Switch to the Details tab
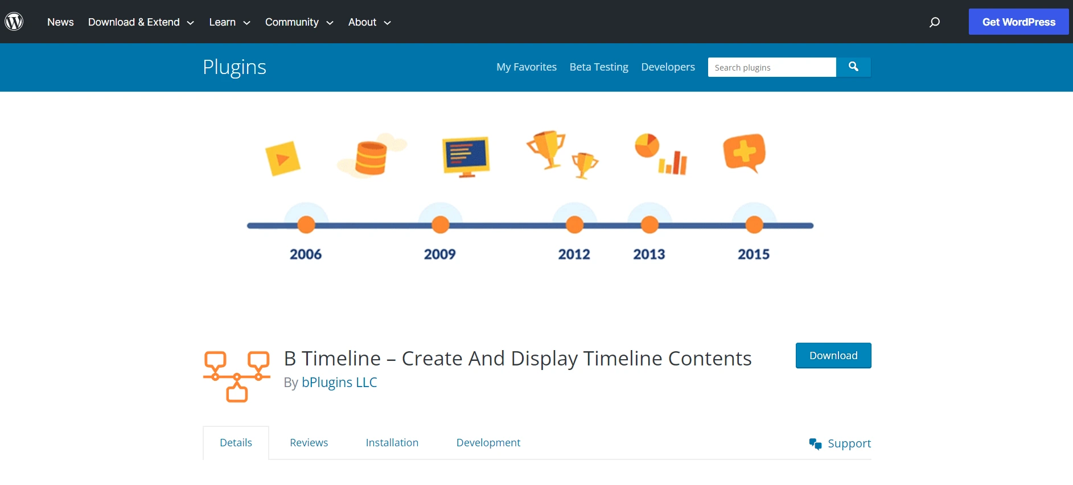This screenshot has width=1073, height=485. point(236,443)
